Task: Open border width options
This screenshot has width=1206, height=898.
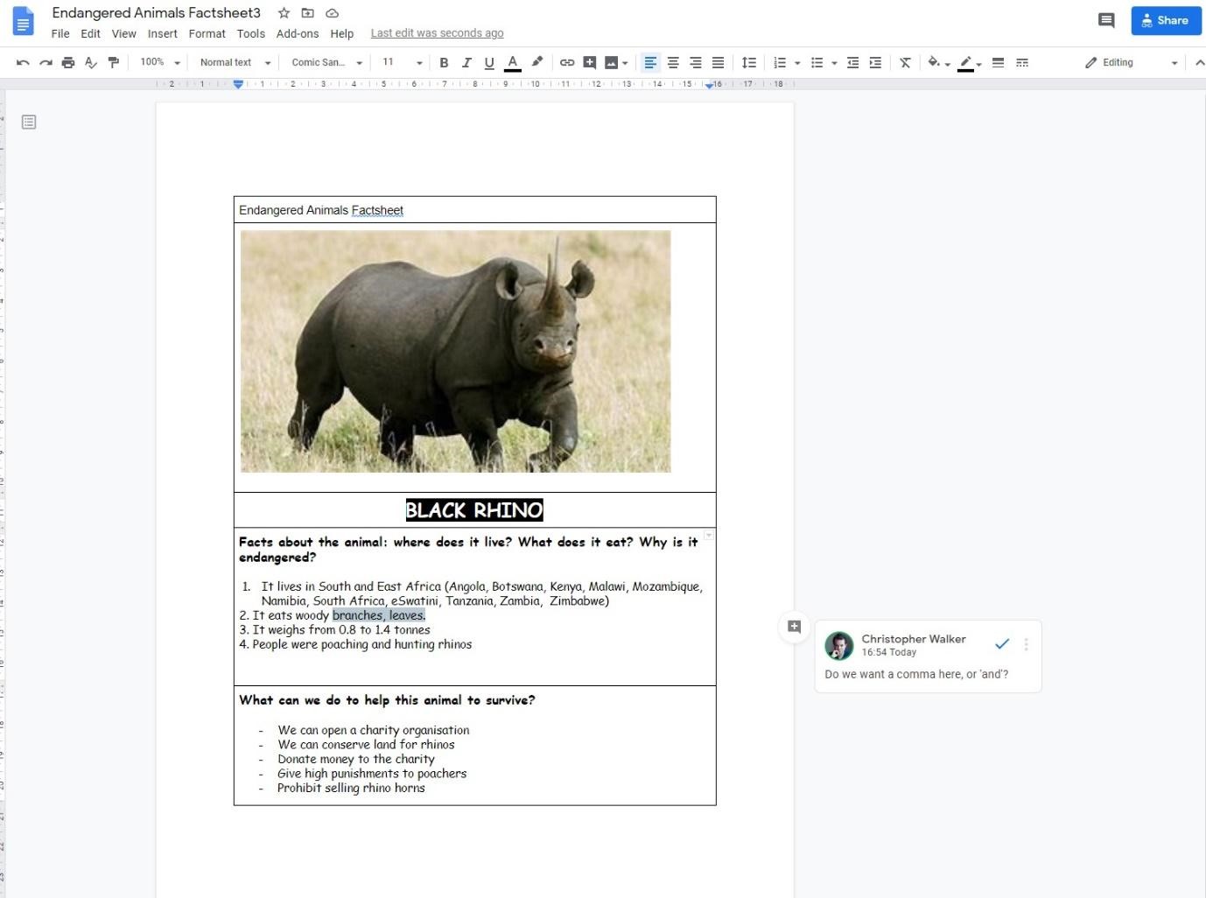Action: click(998, 62)
